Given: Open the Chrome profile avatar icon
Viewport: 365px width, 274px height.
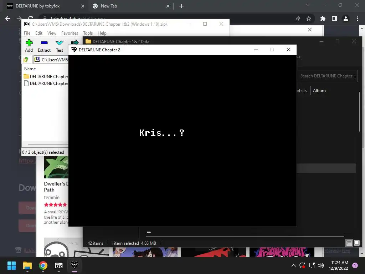Looking at the screenshot, I should [x=346, y=19].
